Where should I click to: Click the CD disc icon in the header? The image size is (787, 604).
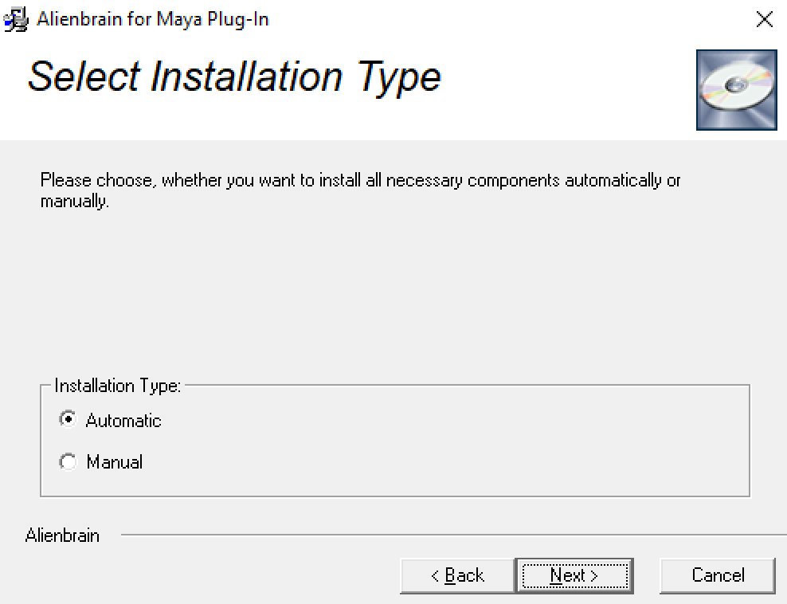(x=736, y=89)
